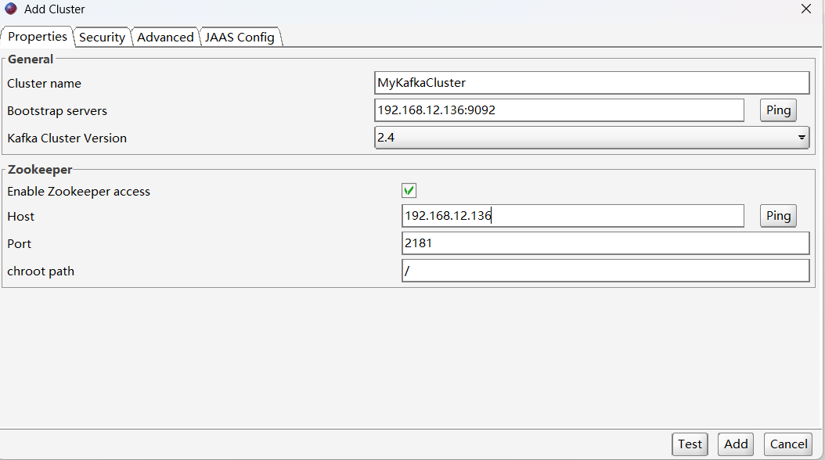Click the Zookeeper Port input field
This screenshot has height=460, width=825.
pos(606,243)
